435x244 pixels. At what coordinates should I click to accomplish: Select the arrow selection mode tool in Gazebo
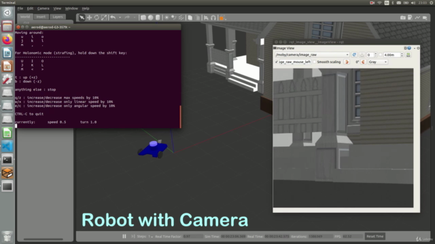[x=82, y=18]
